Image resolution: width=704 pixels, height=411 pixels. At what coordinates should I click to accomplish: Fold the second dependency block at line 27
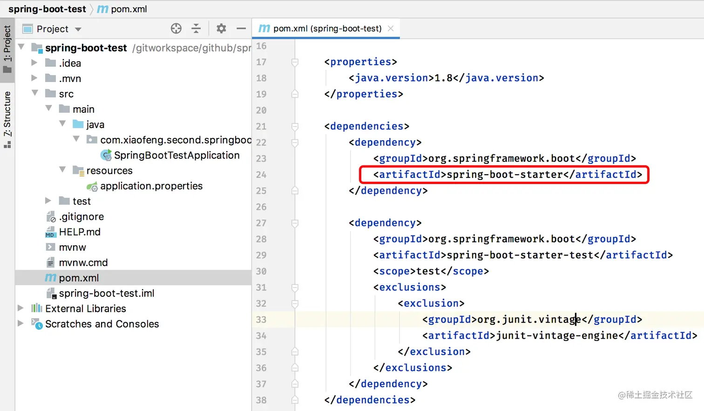coord(295,223)
